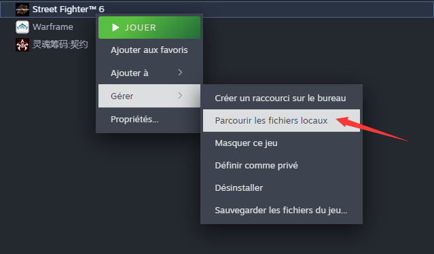Open Propriétés... from the context menu
The image size is (434, 254).
click(149, 119)
